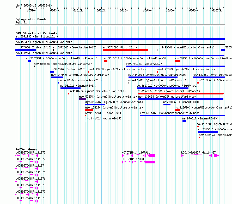Image resolution: width=232 pixels, height=204 pixels.
Task: Click the purple nsv4558543 variant bar
Action: click(x=83, y=99)
